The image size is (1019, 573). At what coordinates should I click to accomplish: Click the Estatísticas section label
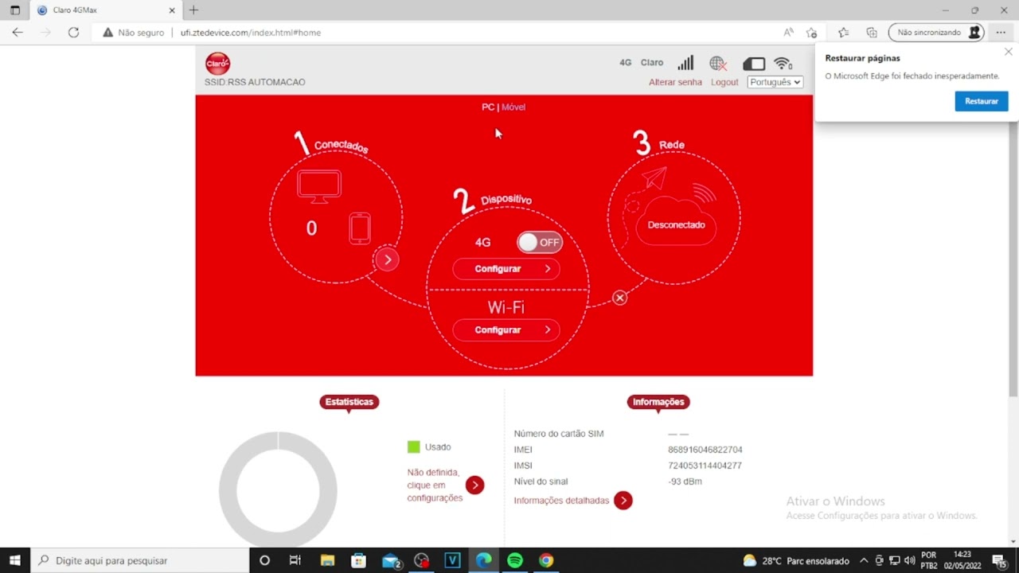tap(349, 402)
